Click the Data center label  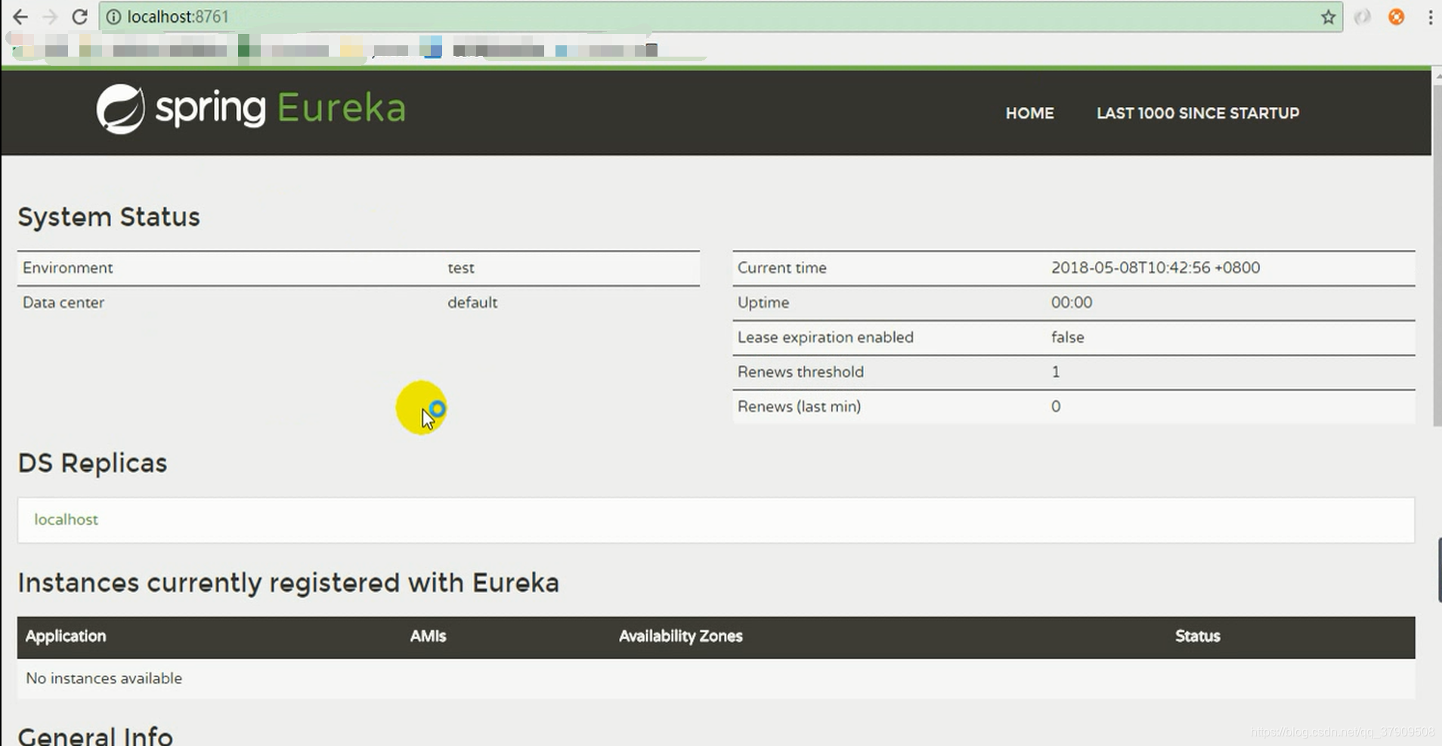[63, 302]
